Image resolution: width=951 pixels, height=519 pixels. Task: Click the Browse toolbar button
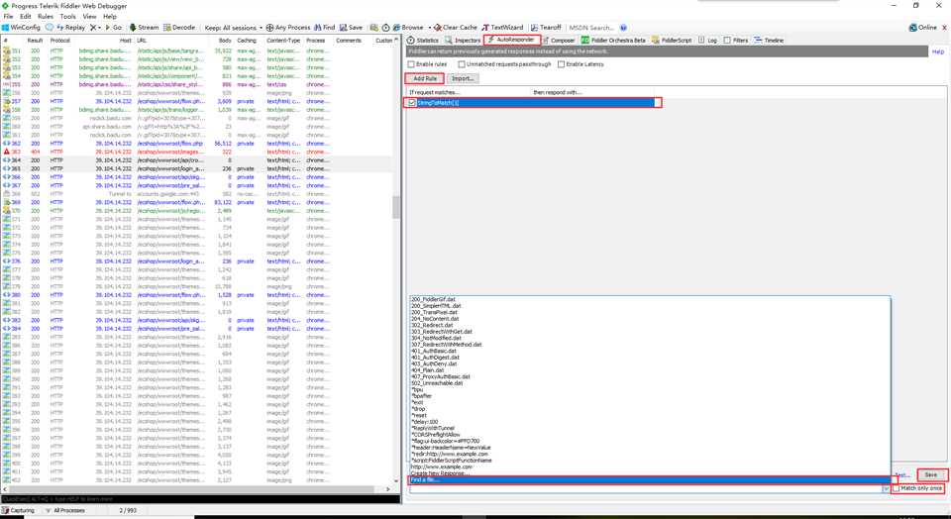tap(408, 28)
